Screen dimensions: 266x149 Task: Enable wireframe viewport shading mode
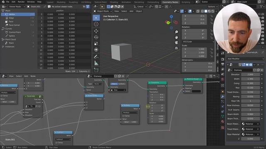coord(202,11)
